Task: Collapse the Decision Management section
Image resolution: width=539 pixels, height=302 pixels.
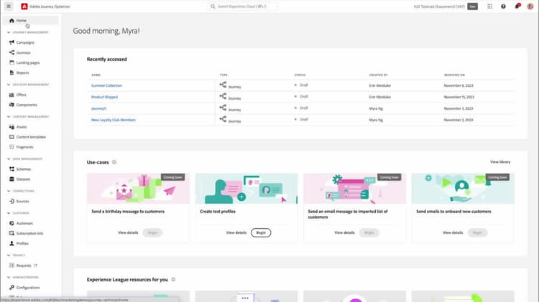Action: click(x=9, y=85)
